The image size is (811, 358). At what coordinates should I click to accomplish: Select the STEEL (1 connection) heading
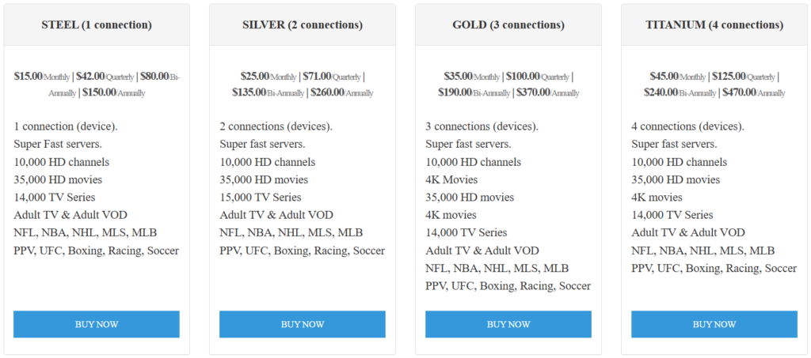click(x=96, y=24)
